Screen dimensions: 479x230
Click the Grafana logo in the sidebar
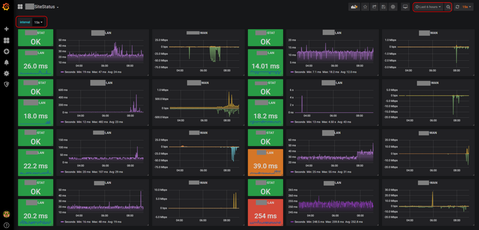pos(6,7)
